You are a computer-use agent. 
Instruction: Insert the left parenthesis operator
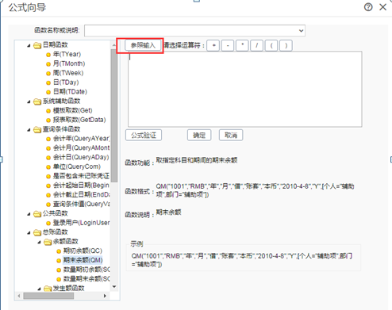[x=271, y=45]
